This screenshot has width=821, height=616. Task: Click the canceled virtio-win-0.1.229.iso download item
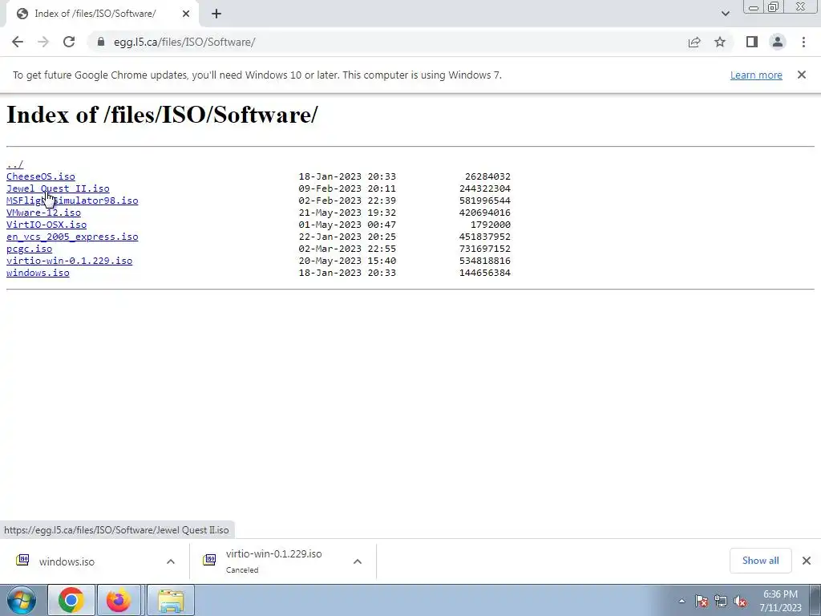pos(273,561)
